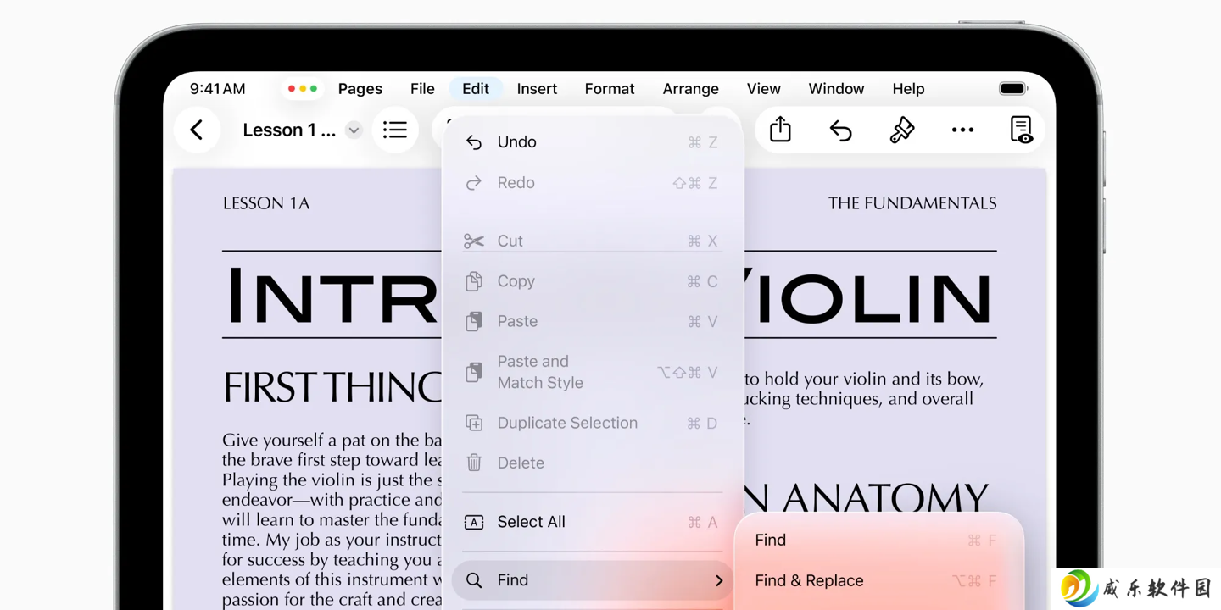
Task: Choose Select All menu item
Action: pos(592,522)
